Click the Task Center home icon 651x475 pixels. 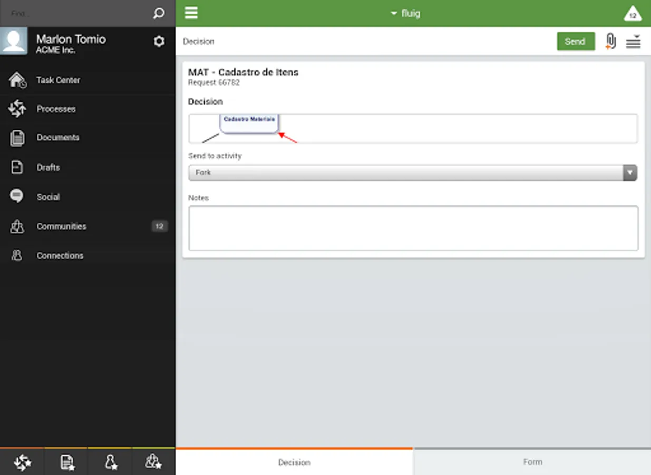pos(17,80)
